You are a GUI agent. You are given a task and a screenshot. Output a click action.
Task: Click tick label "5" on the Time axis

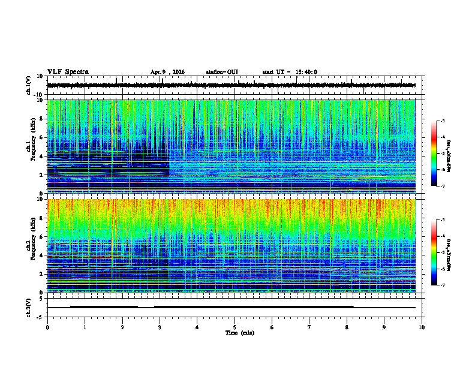point(235,327)
